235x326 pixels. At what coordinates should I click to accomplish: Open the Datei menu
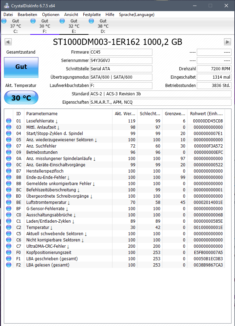8,15
